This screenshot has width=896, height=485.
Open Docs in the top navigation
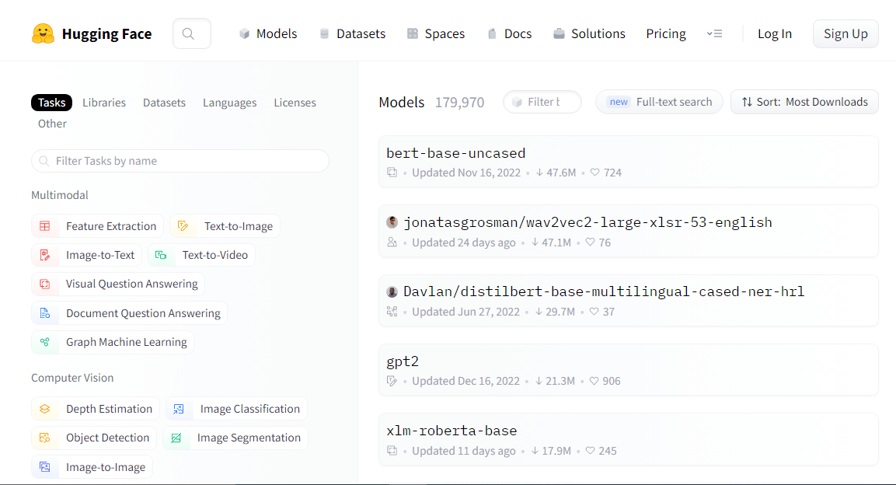(x=509, y=33)
